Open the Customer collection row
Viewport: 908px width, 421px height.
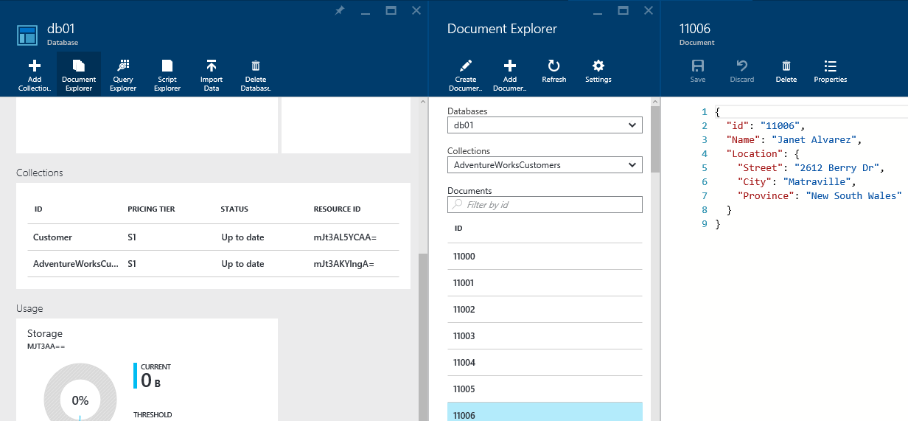[214, 237]
